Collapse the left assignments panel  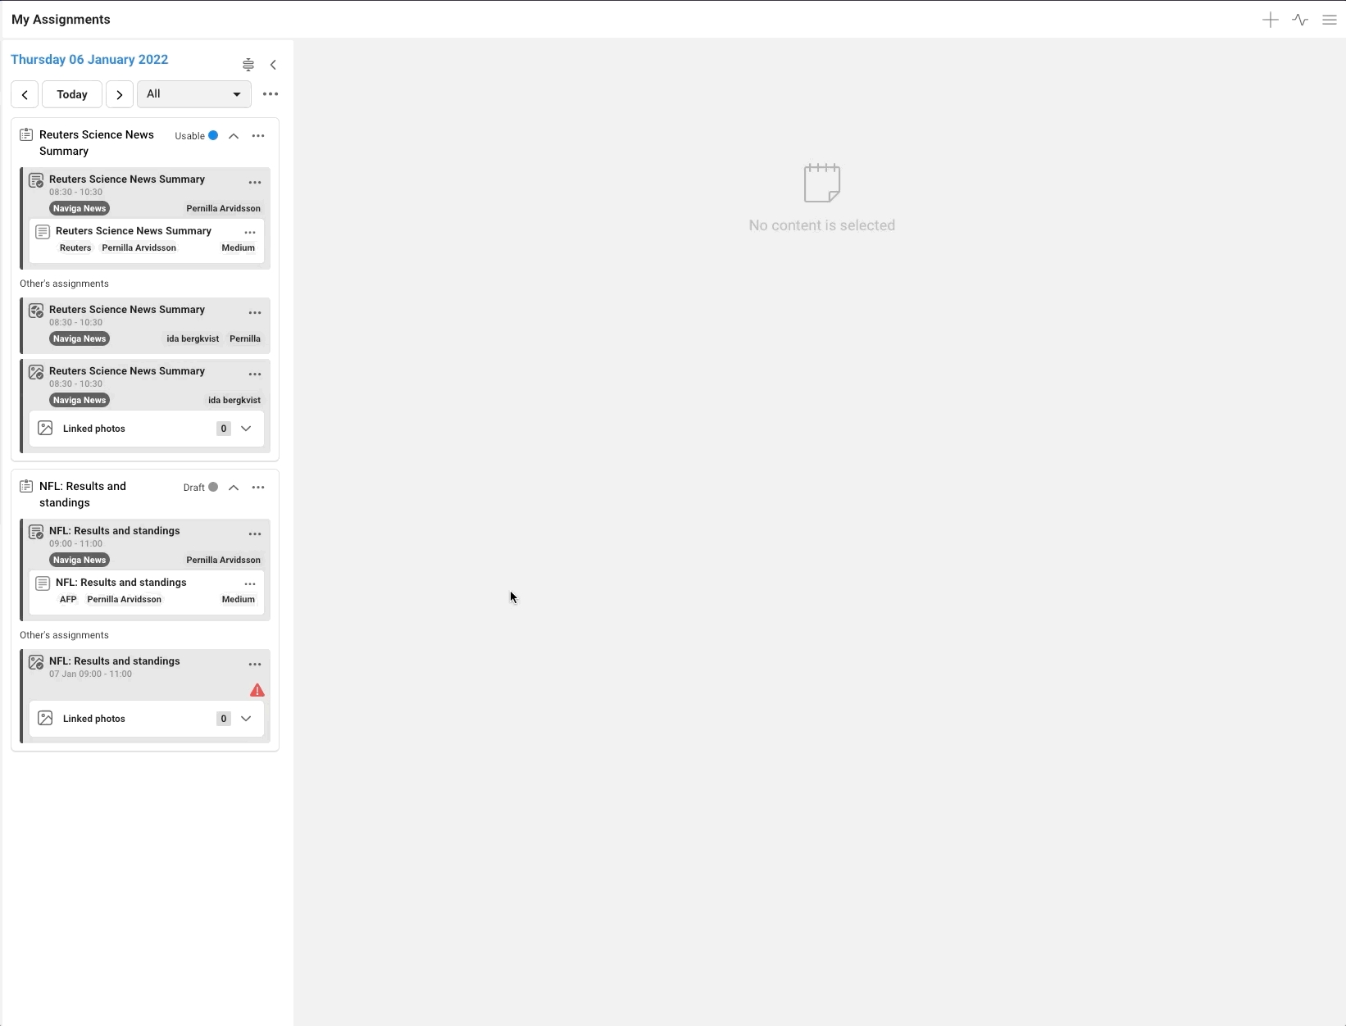(274, 65)
